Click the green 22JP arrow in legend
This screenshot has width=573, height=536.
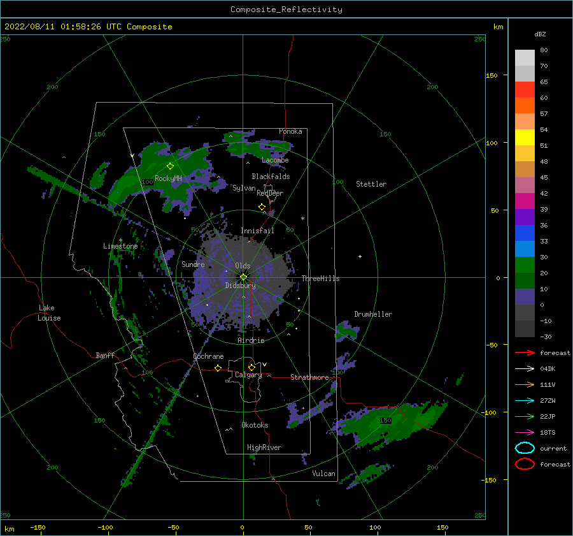click(x=525, y=416)
